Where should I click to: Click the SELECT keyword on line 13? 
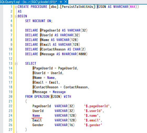(31, 64)
